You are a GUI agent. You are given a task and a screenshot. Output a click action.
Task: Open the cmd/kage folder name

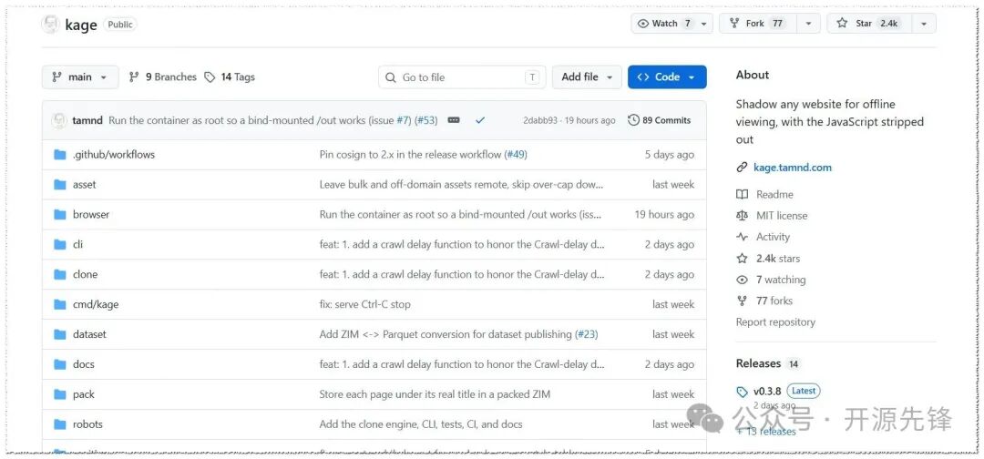point(96,305)
